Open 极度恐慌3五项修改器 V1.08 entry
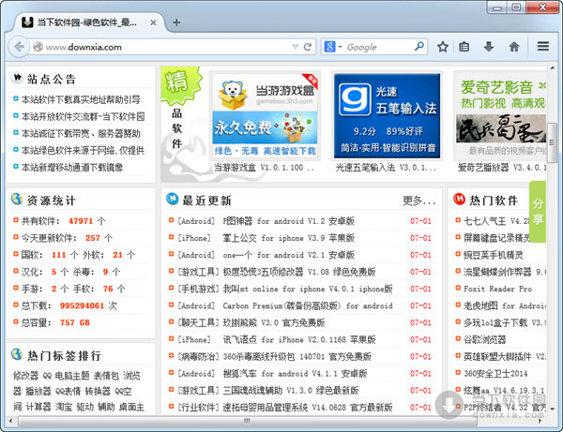This screenshot has height=432, width=563. click(x=299, y=272)
